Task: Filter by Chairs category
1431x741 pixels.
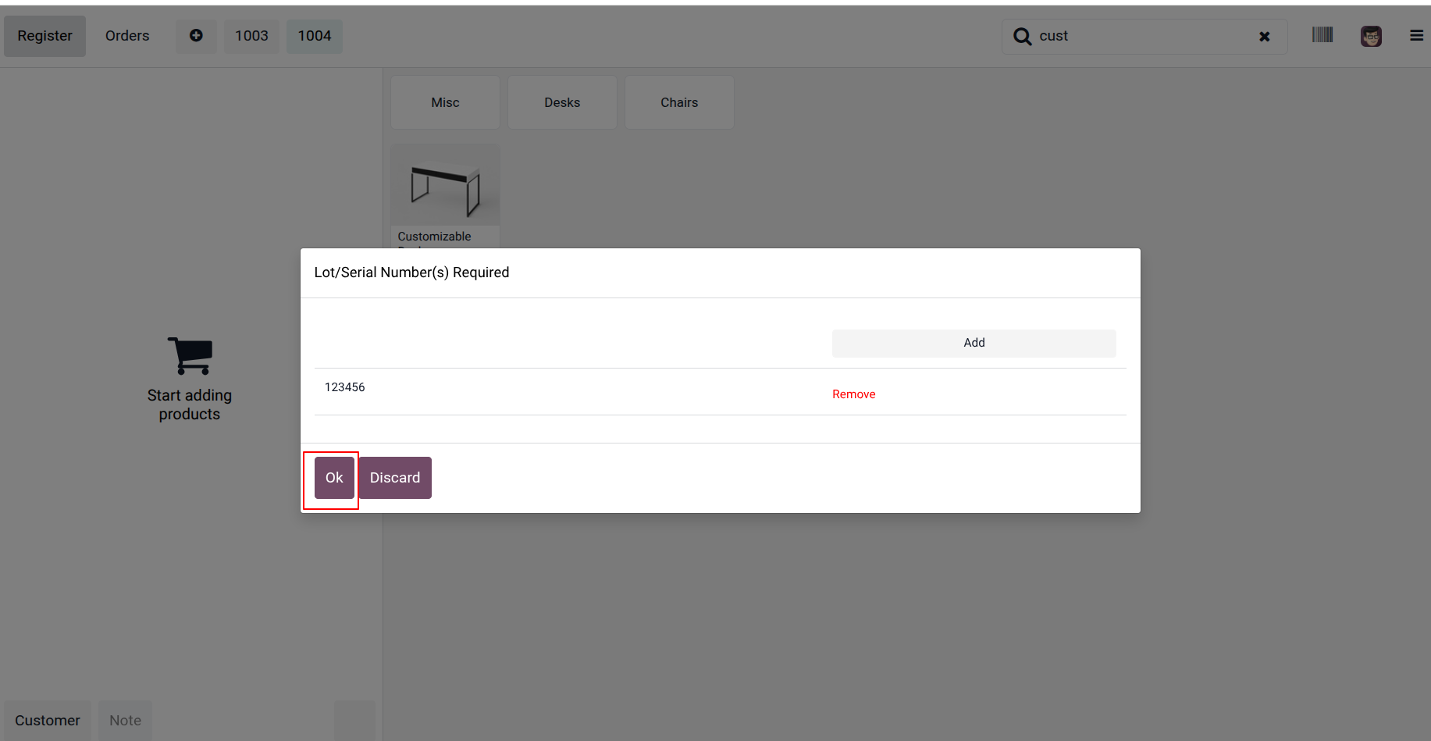Action: point(679,102)
